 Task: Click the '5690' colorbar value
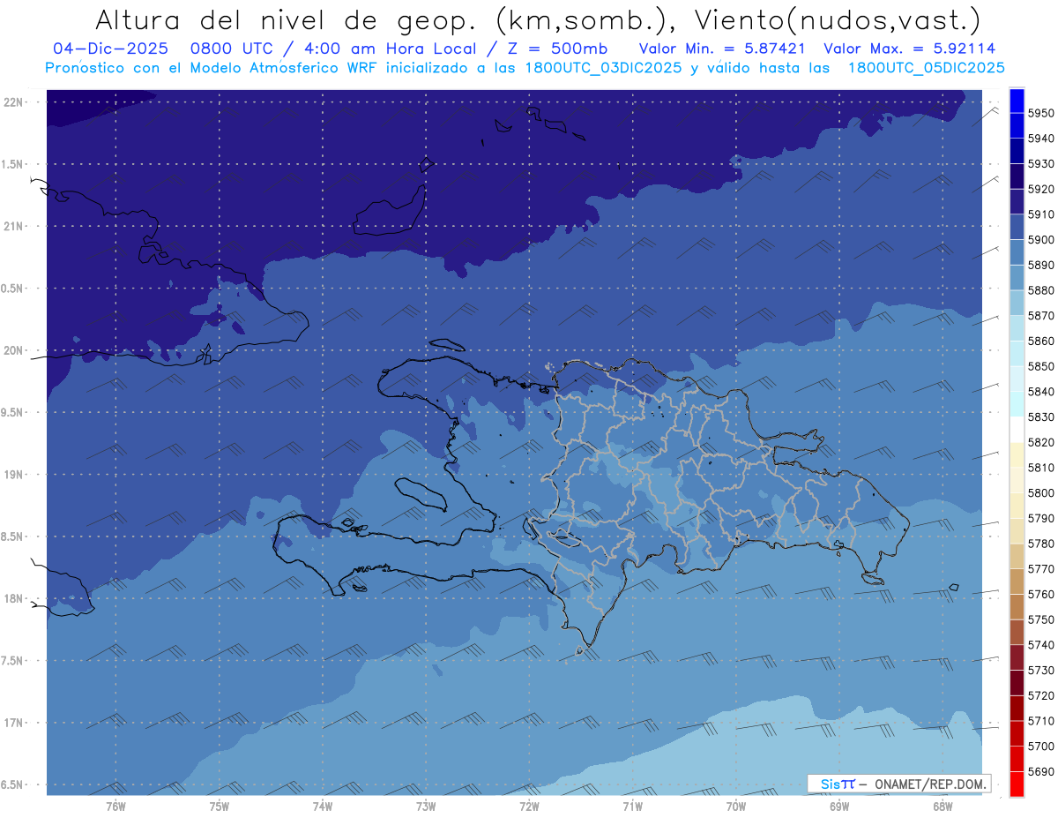pyautogui.click(x=1041, y=771)
